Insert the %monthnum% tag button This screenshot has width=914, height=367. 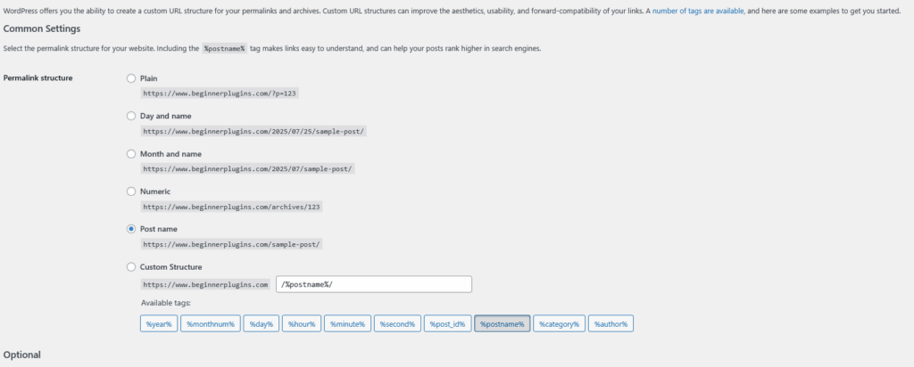pos(211,324)
